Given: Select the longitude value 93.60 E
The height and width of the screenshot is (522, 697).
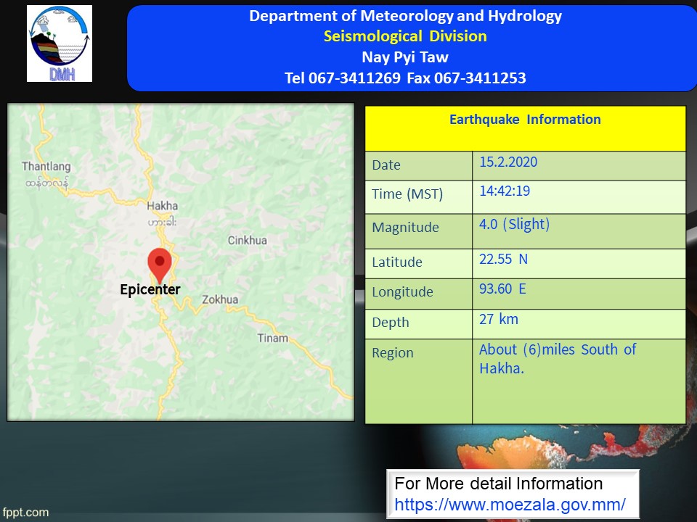Looking at the screenshot, I should coord(502,289).
